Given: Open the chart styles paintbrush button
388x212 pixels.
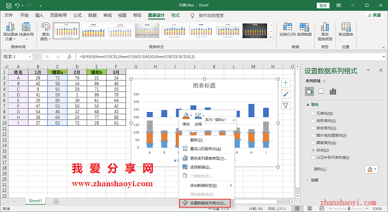Looking at the screenshot, I should pos(285,94).
